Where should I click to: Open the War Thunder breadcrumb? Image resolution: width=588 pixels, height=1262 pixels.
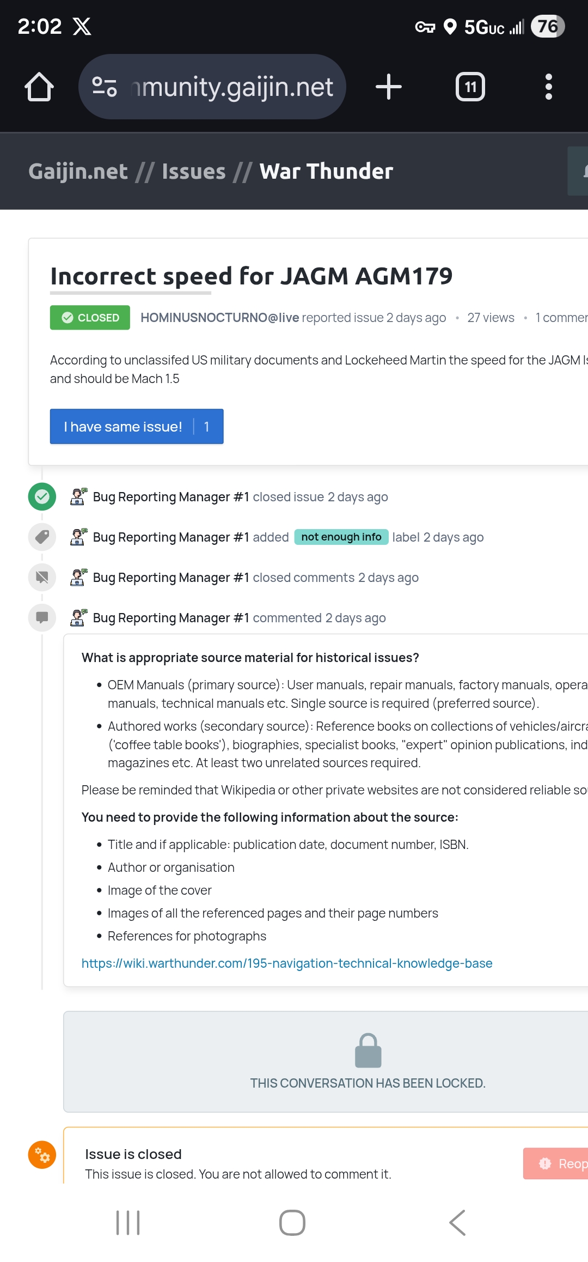[326, 172]
